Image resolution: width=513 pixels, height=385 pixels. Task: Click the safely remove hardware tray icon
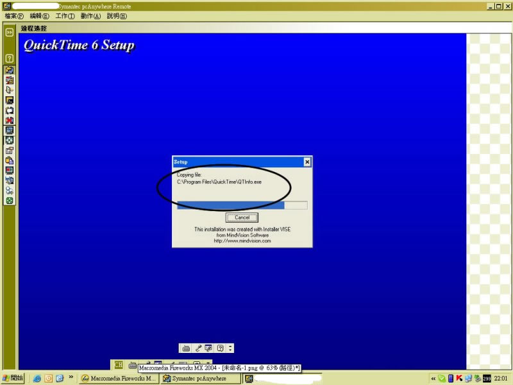(477, 379)
